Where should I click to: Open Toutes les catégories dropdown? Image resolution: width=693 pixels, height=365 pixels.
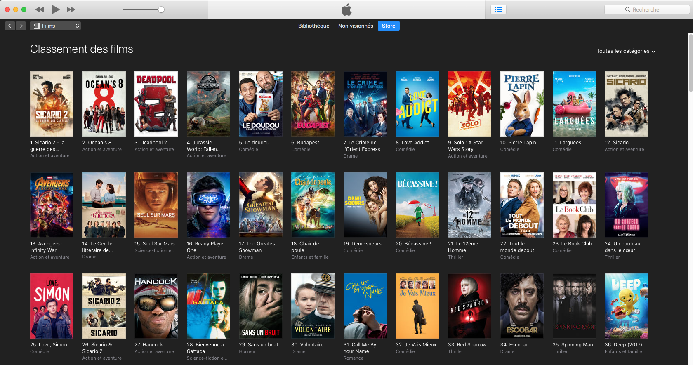click(x=625, y=51)
